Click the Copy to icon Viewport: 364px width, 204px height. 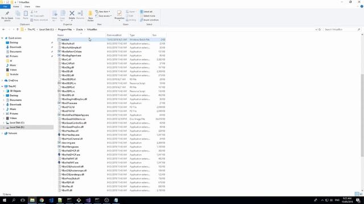pos(63,14)
